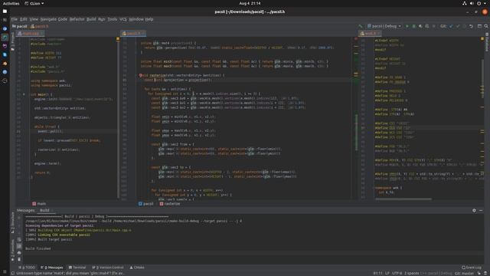
Task: Click the Git revert arrow icon
Action: pyautogui.click(x=472, y=26)
